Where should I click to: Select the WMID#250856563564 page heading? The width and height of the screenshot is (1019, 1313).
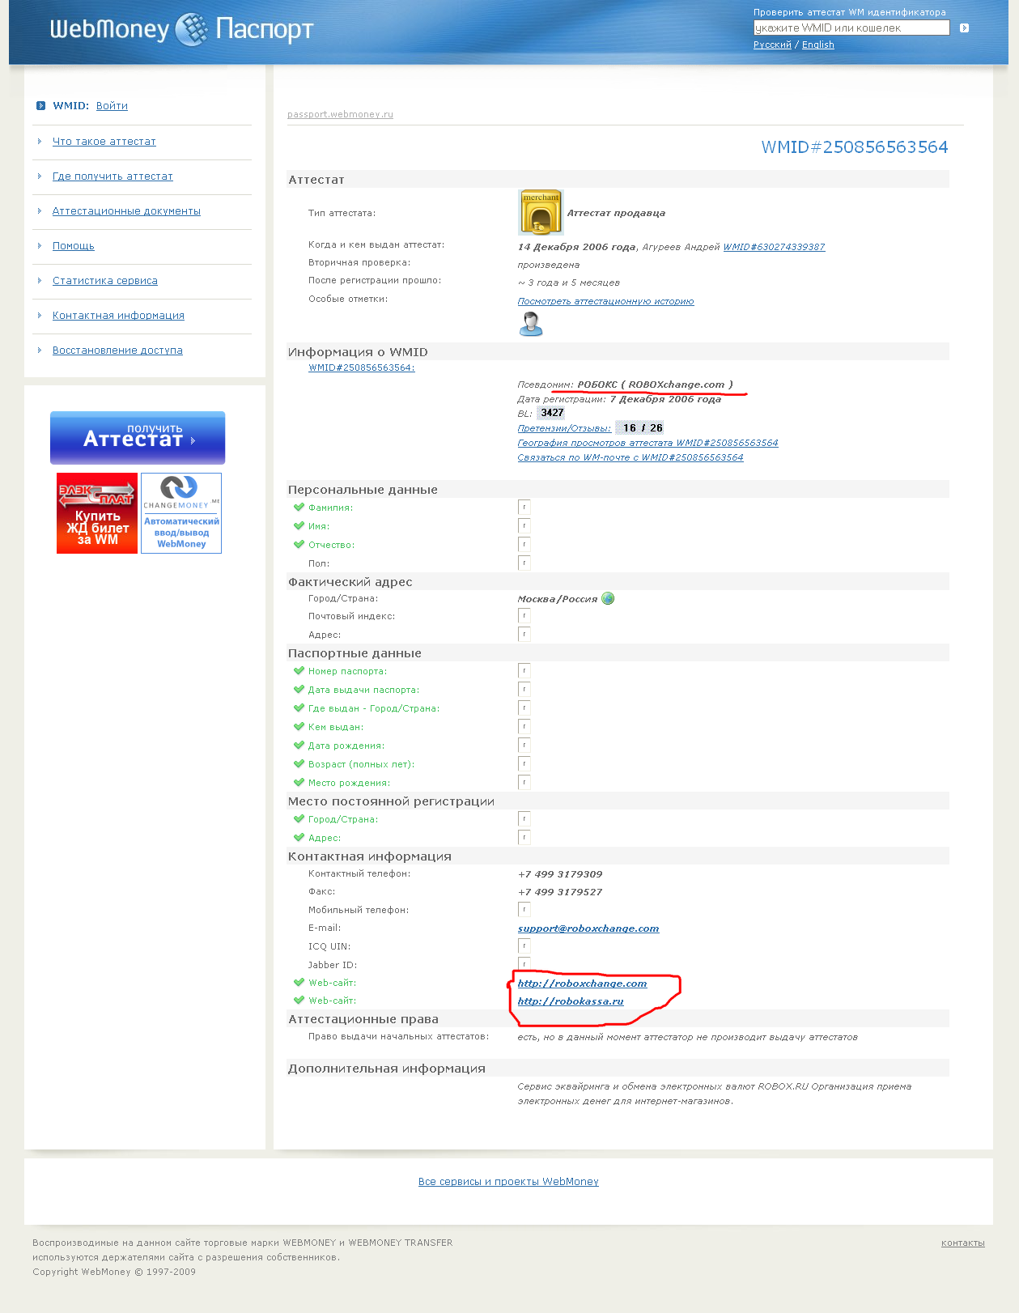(x=854, y=147)
